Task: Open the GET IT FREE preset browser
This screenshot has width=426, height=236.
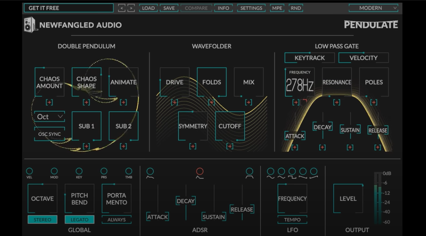Action: tap(69, 8)
